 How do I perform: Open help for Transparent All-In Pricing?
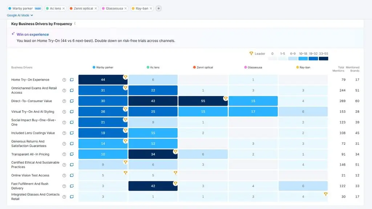64,154
